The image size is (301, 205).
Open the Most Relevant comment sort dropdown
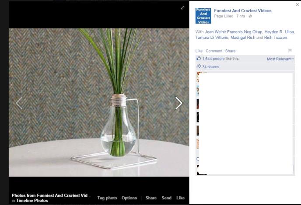pos(280,59)
